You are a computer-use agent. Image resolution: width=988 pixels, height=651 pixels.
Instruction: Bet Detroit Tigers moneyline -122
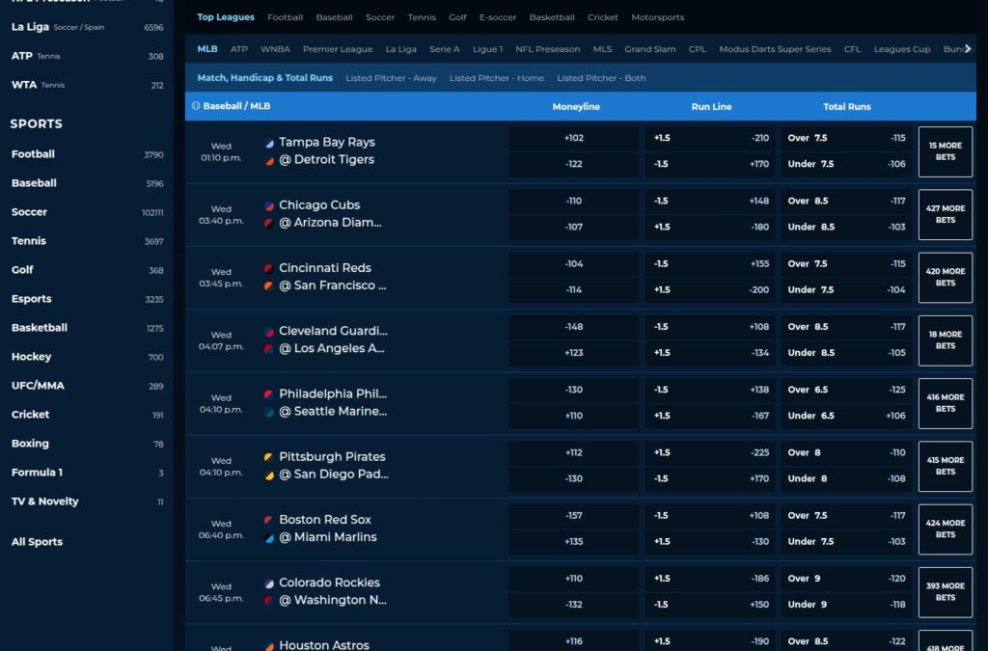pyautogui.click(x=573, y=164)
